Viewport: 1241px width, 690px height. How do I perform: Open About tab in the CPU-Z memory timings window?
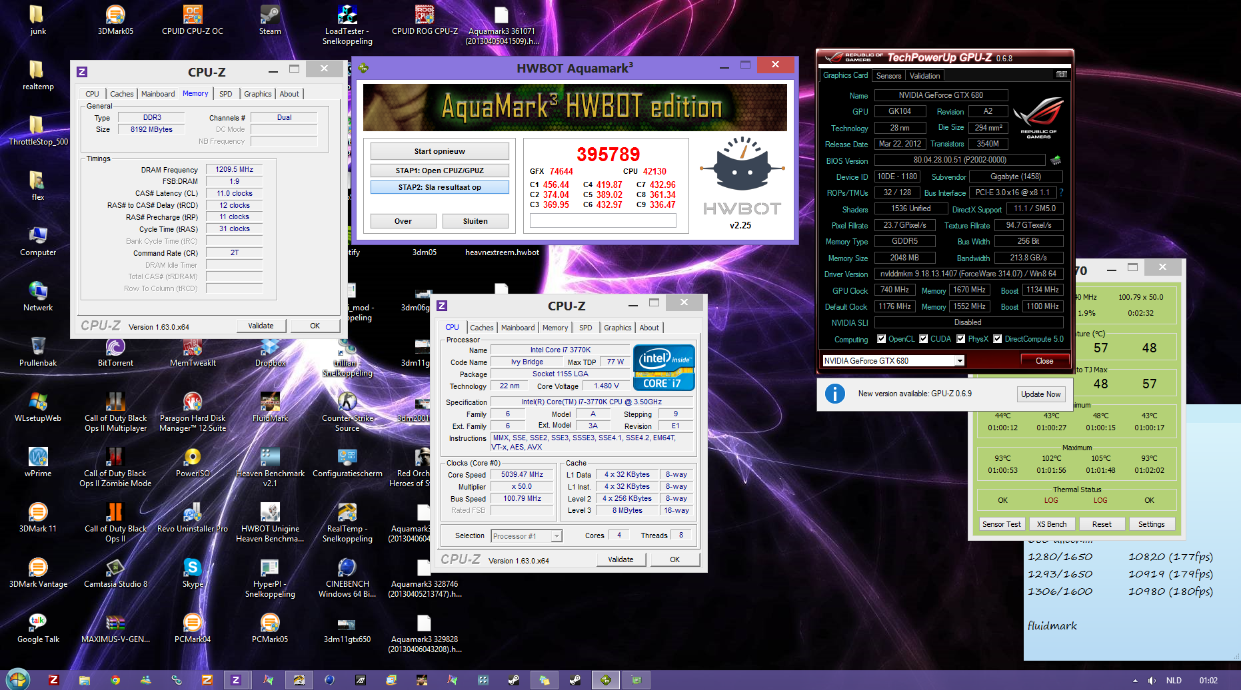pos(289,94)
